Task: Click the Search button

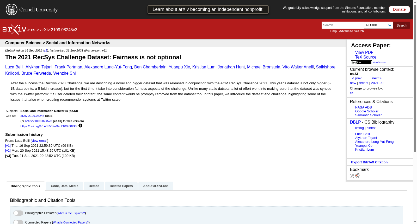Action: point(401,25)
